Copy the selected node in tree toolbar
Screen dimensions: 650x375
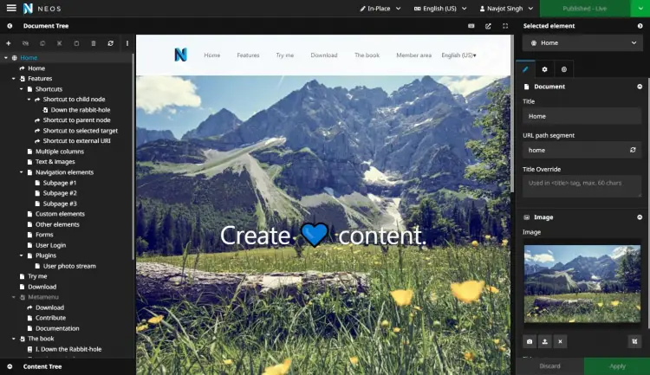click(42, 43)
